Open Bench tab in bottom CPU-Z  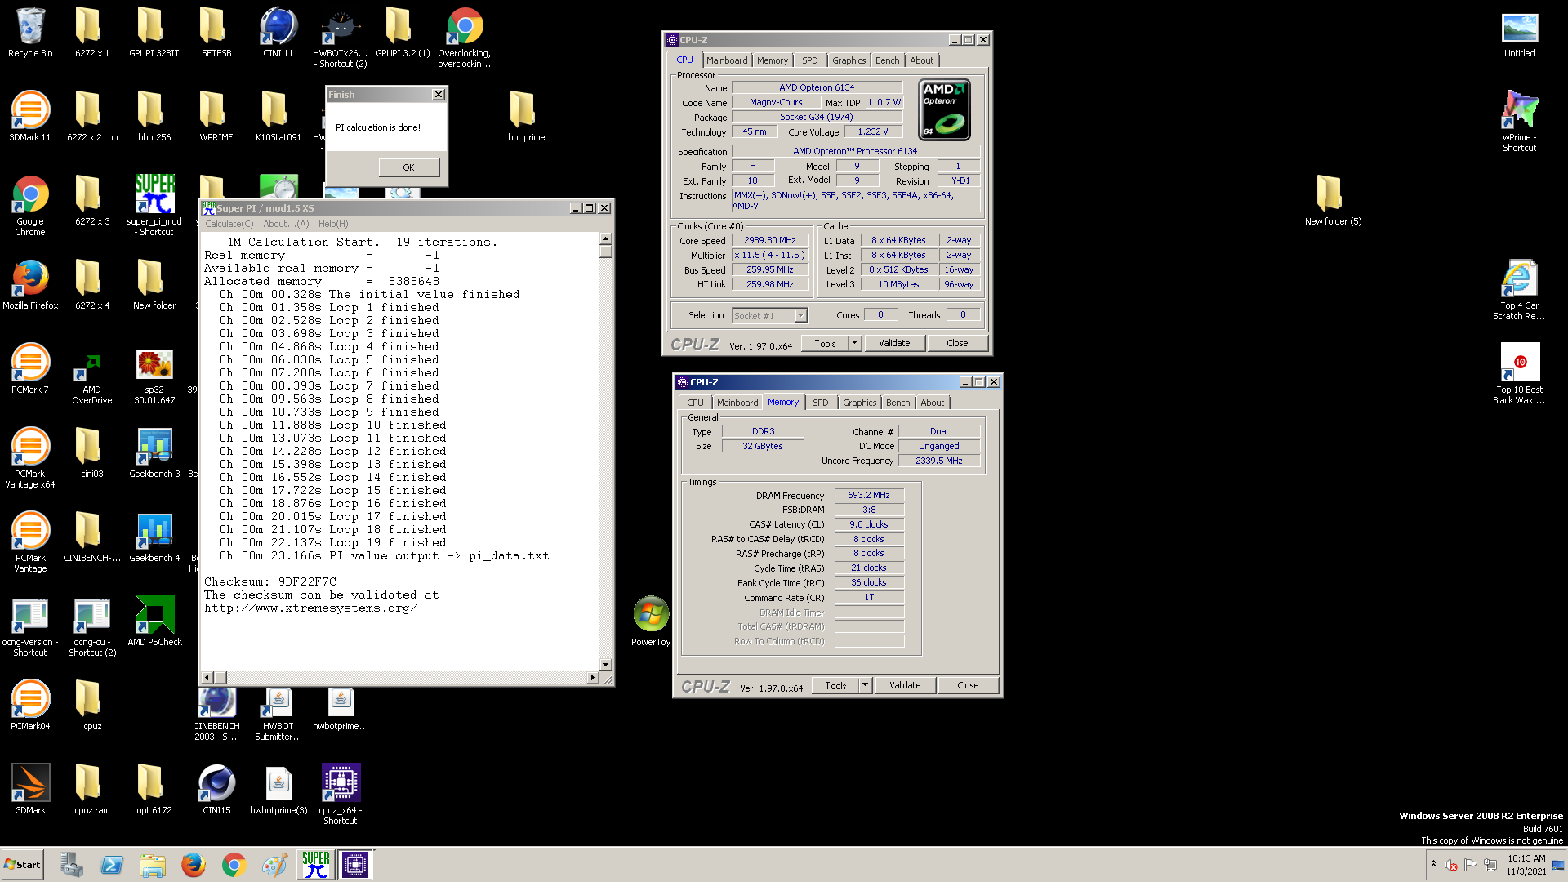(x=898, y=403)
